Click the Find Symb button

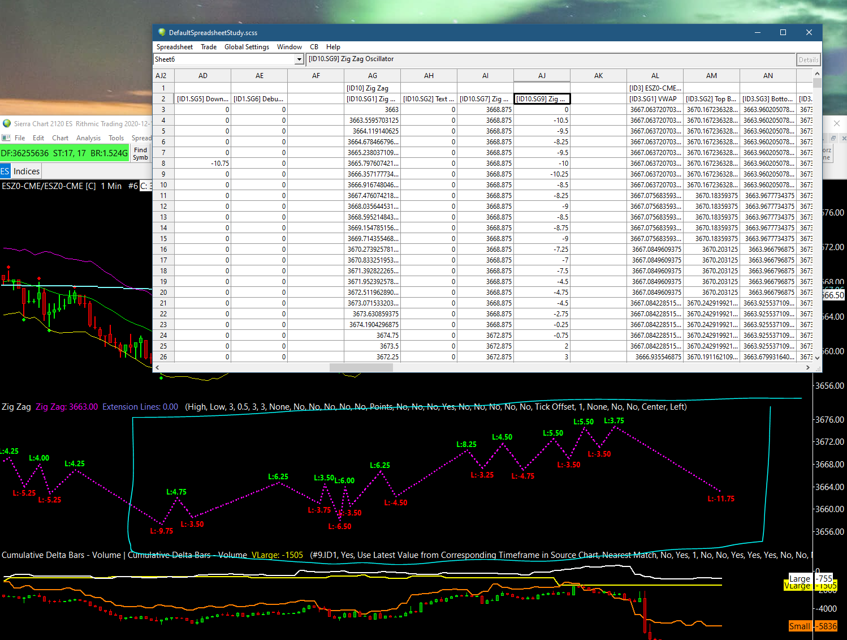point(140,153)
